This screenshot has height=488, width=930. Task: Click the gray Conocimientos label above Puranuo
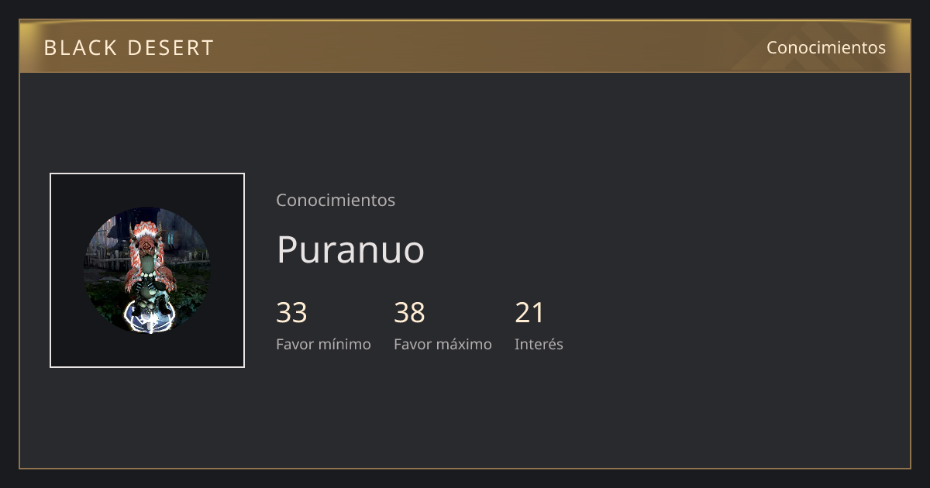click(336, 200)
